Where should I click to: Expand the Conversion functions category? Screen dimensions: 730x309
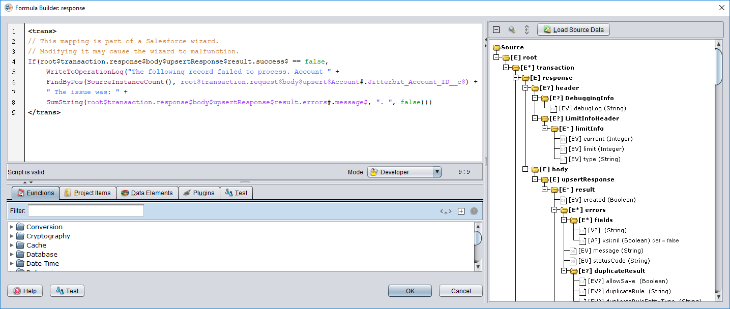12,227
